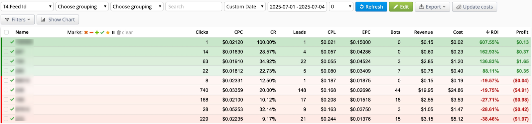Sort by the Bots column header
This screenshot has width=532, height=124.
[x=395, y=32]
